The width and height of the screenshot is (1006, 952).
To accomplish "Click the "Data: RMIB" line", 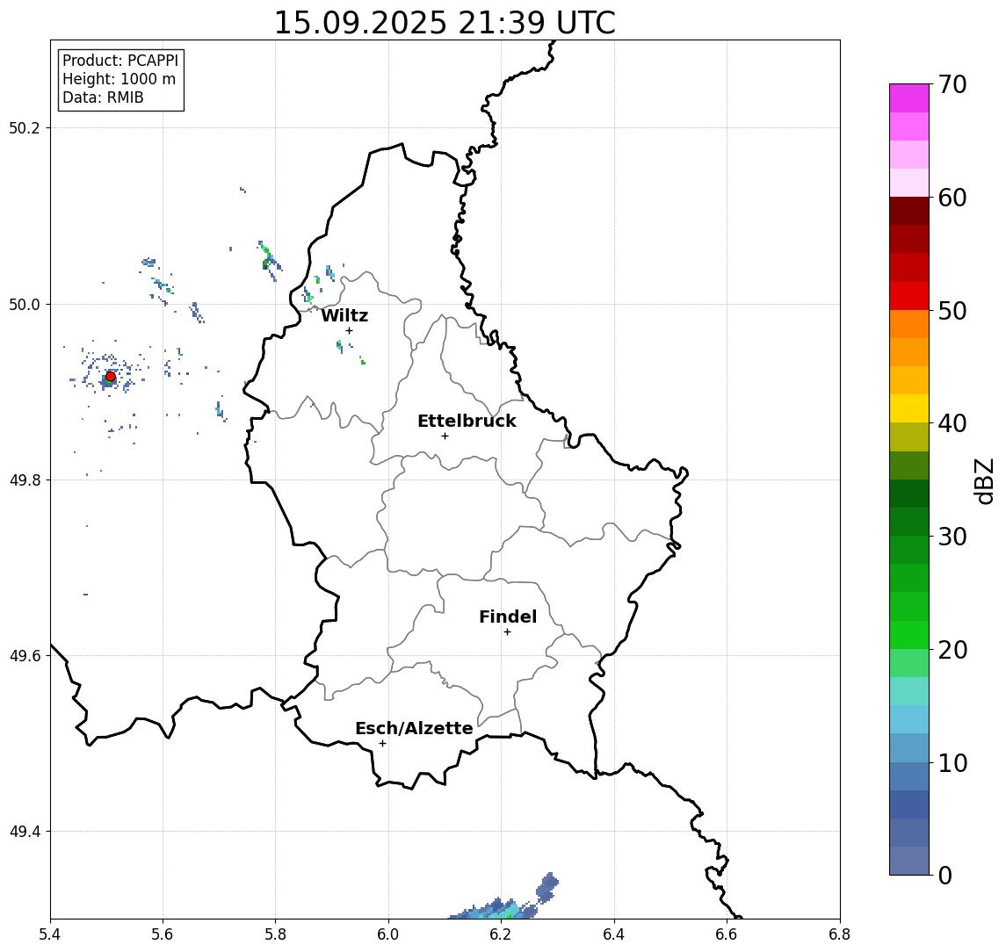I will [103, 97].
